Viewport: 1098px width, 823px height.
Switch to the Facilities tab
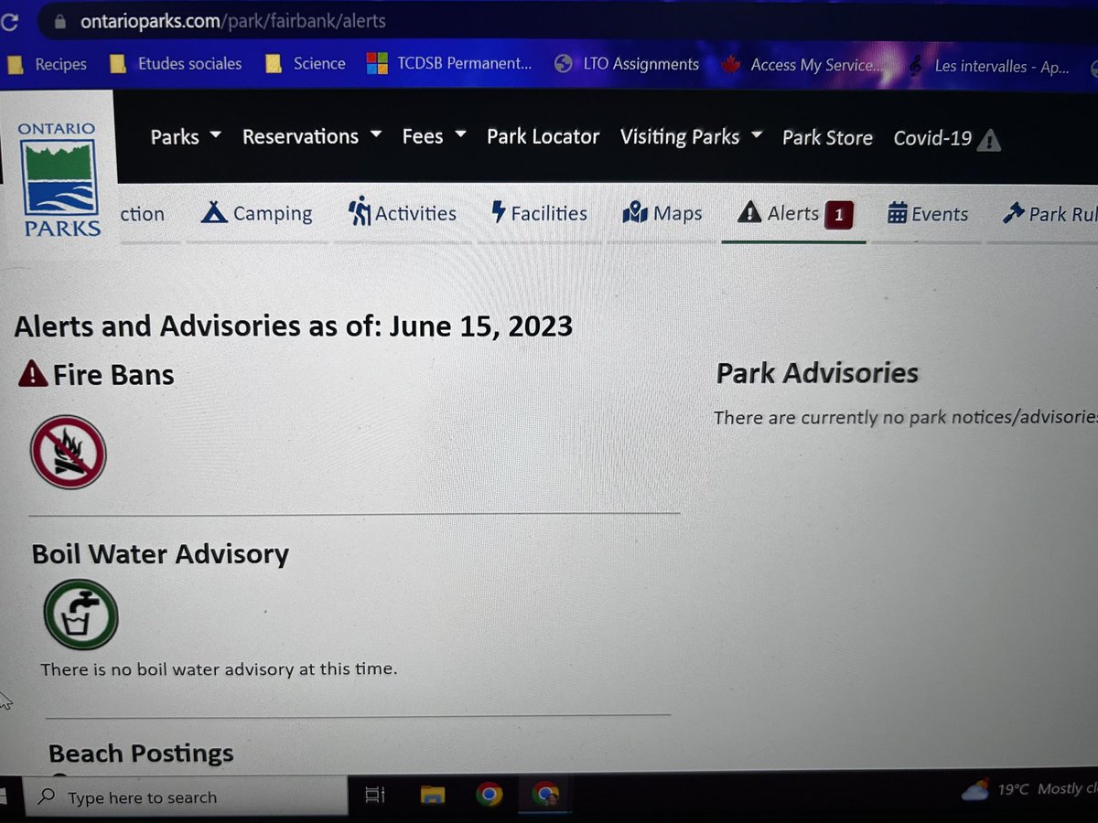coord(540,213)
